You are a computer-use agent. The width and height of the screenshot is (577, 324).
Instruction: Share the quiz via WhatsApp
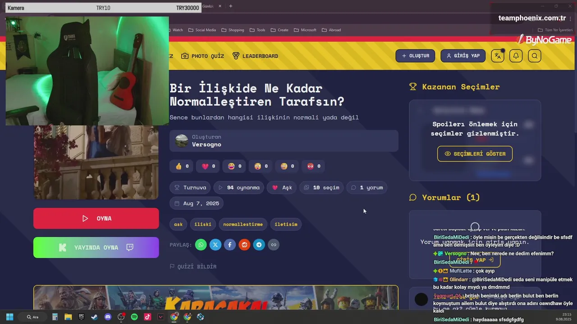201,245
